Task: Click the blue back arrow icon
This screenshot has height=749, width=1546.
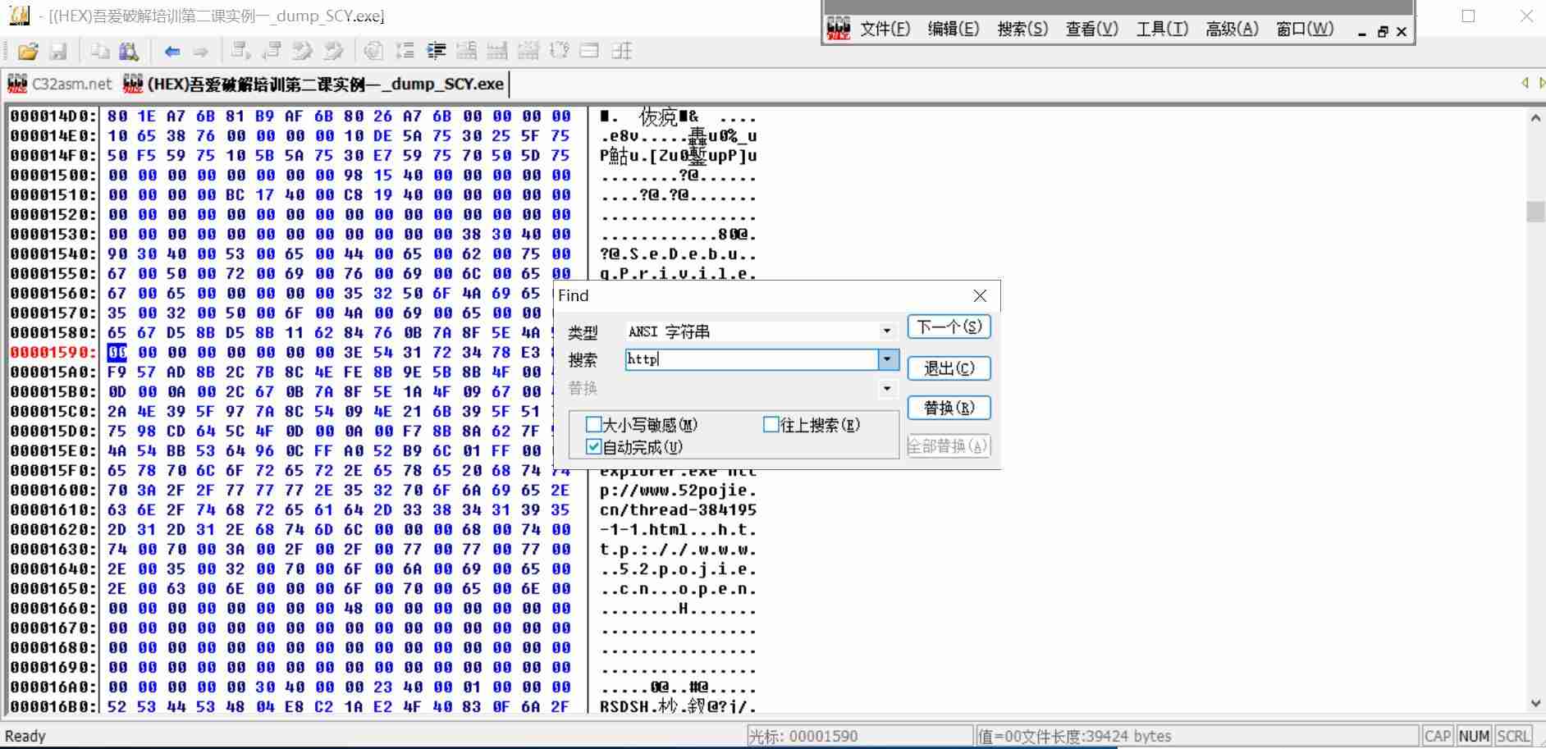Action: coord(172,52)
